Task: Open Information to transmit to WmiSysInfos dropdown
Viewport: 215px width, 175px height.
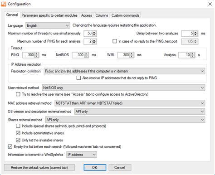Action: click(82, 155)
